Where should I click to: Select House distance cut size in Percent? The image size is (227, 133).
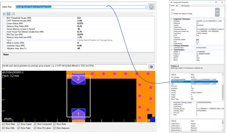coord(78,29)
